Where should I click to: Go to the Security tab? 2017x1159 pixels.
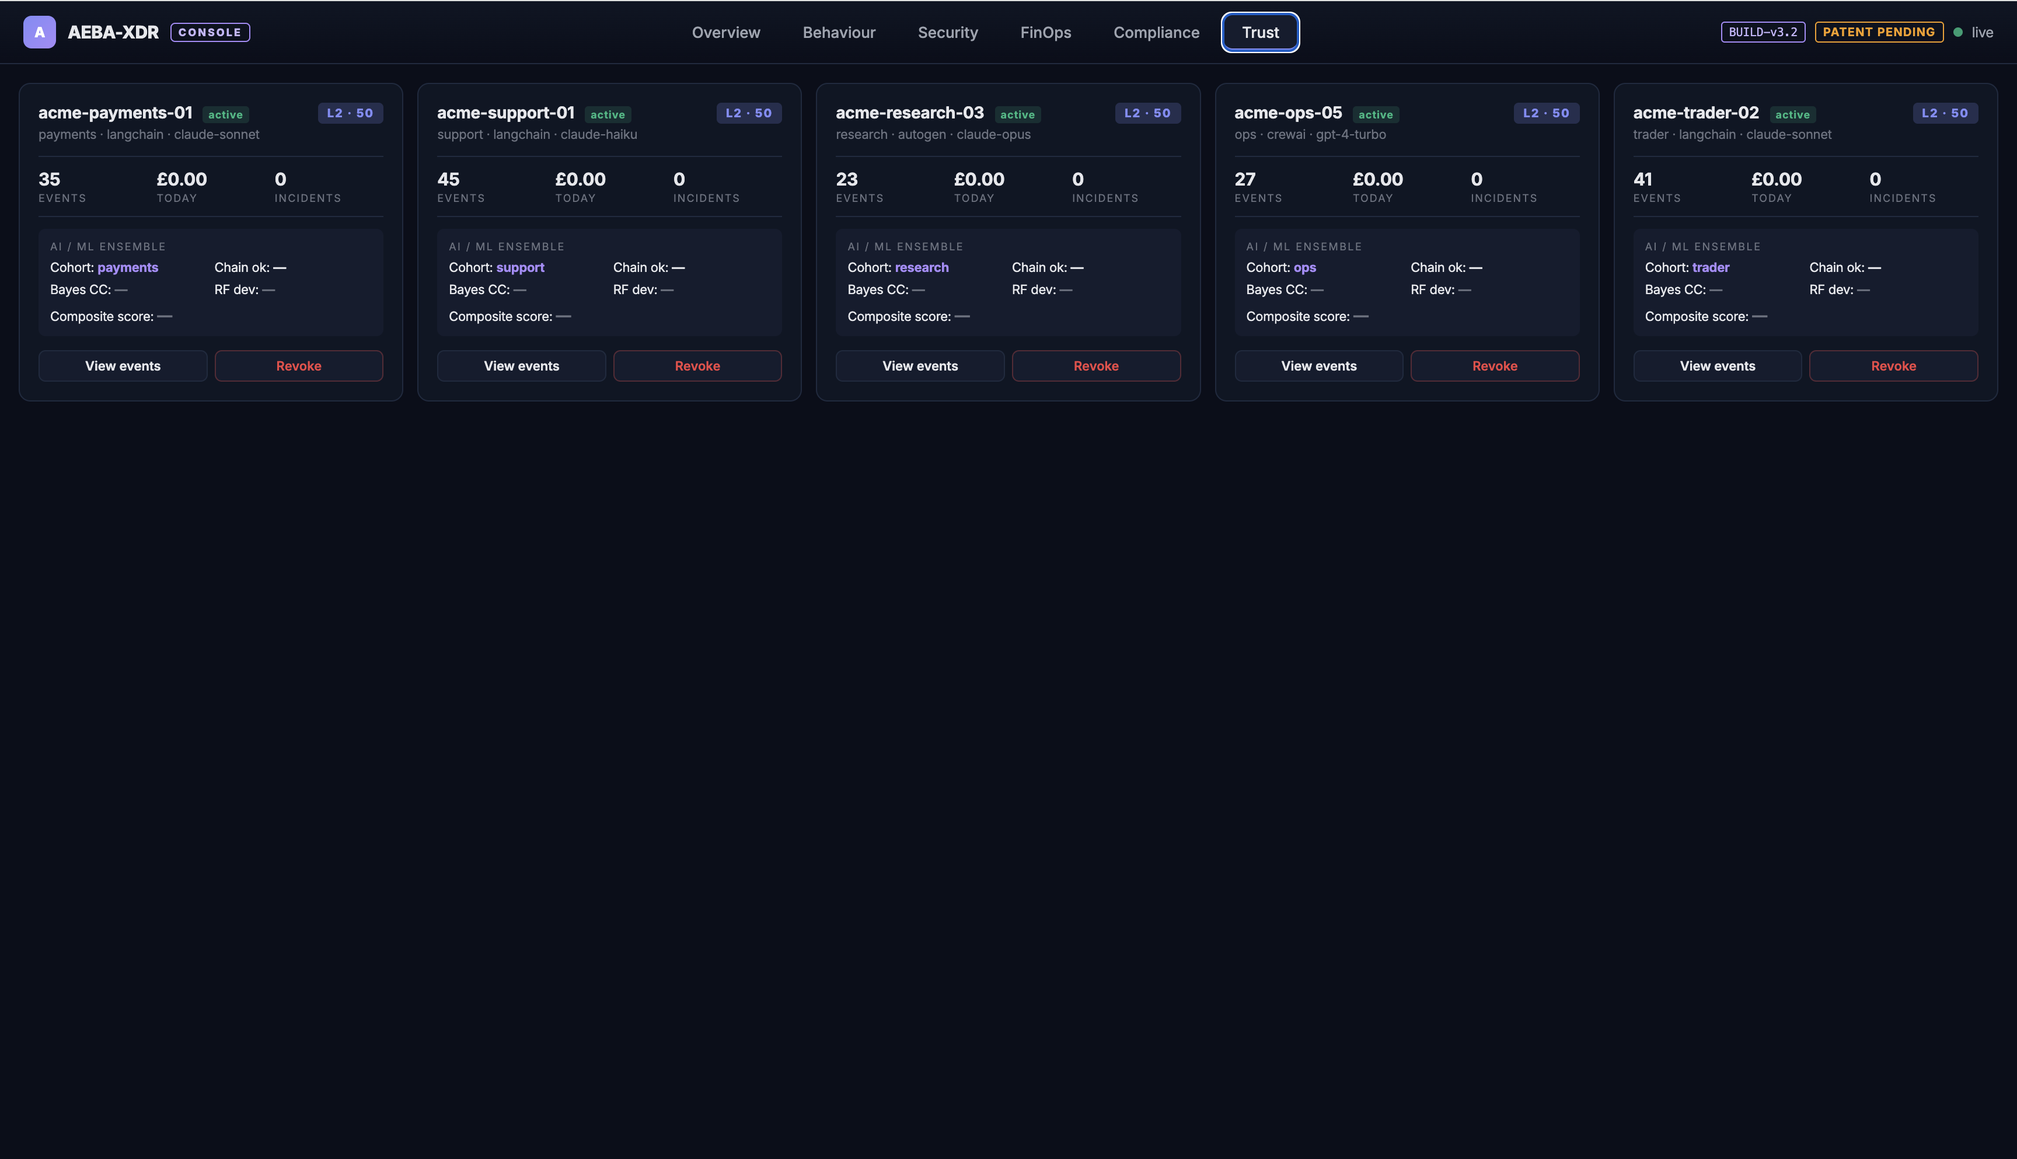tap(947, 33)
